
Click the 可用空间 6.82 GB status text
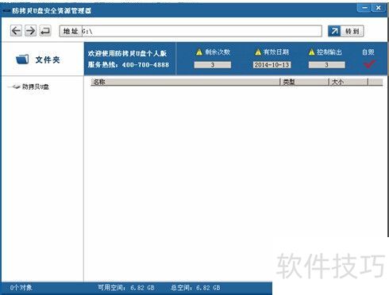[126, 288]
